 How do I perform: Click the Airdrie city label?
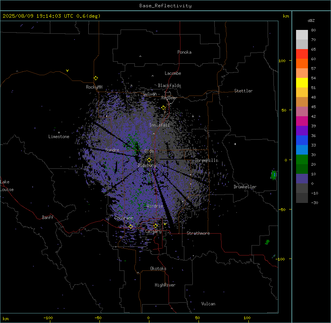pyautogui.click(x=155, y=206)
